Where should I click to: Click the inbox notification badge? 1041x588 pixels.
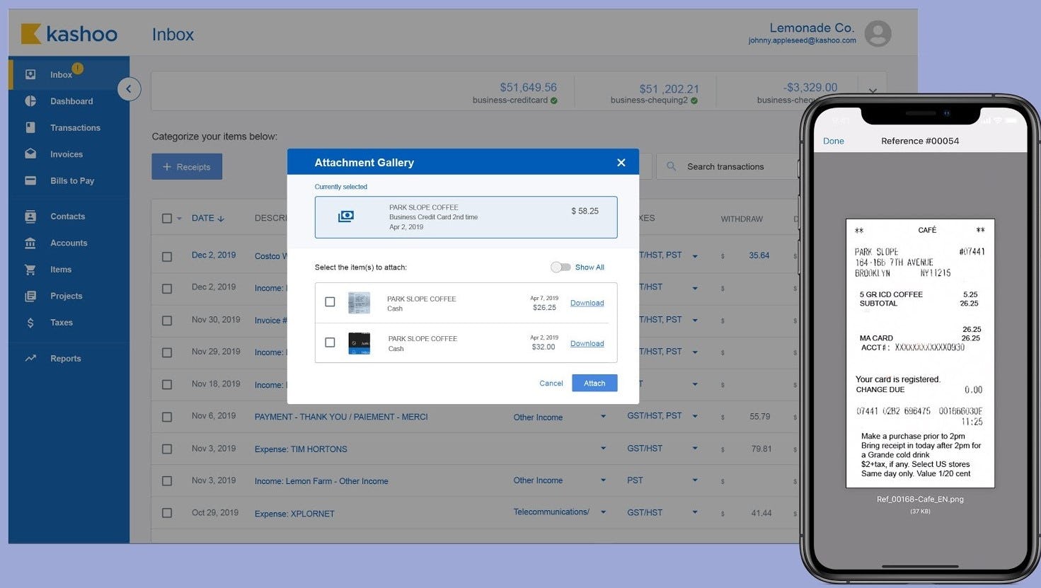click(77, 69)
